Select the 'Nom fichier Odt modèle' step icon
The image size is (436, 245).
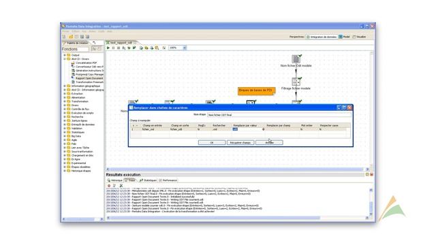pyautogui.click(x=296, y=59)
